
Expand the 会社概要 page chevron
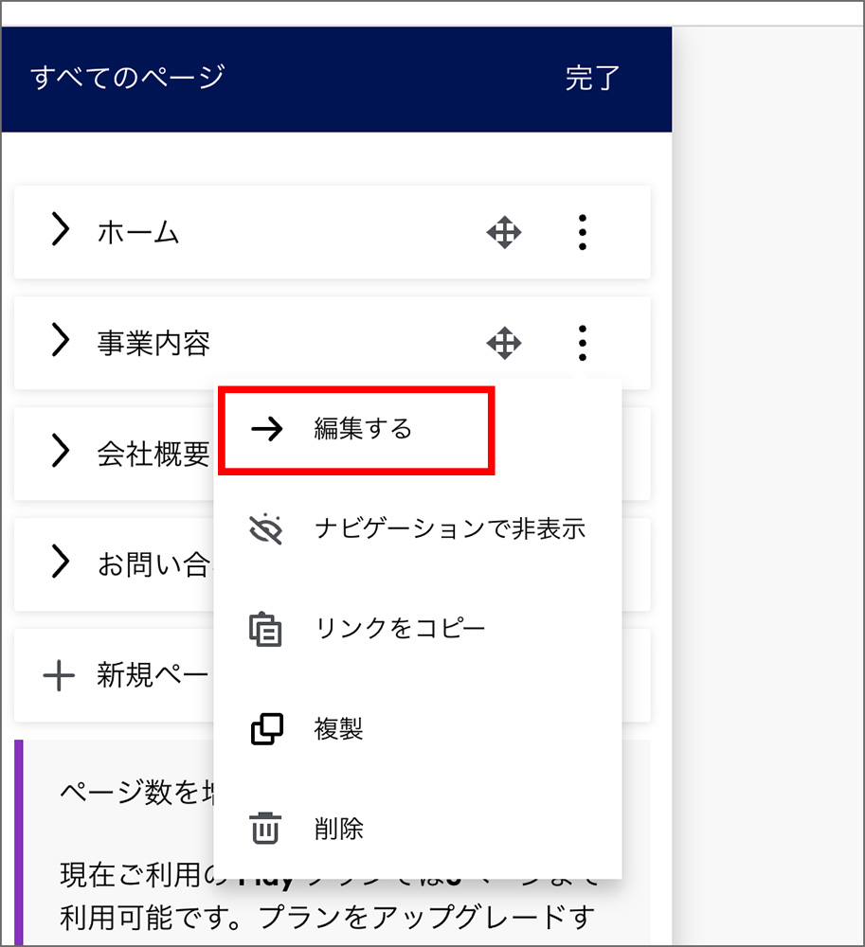pos(60,451)
